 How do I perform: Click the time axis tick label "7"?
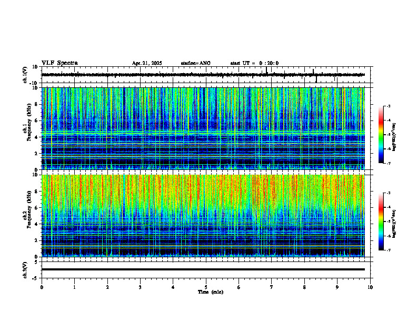click(272, 287)
